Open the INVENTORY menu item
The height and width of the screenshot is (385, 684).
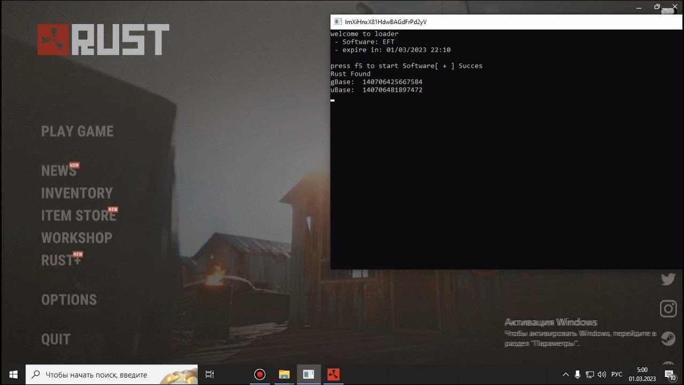coord(77,193)
